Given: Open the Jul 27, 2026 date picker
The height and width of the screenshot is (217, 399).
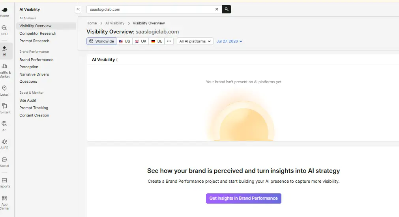Looking at the screenshot, I should 229,41.
